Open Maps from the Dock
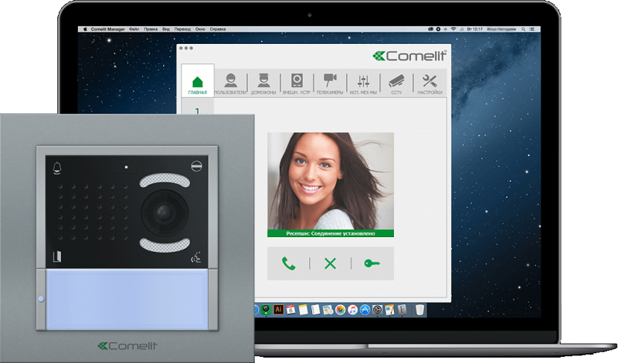 coord(328,310)
